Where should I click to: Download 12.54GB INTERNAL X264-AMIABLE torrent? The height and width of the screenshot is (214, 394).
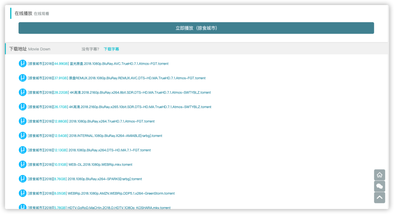pyautogui.click(x=95, y=136)
